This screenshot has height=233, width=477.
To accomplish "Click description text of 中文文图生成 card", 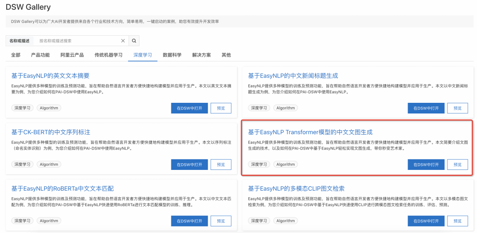I will pos(358,146).
